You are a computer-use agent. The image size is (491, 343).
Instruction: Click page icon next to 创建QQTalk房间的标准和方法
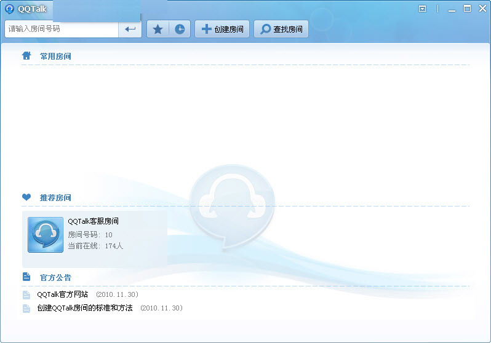pyautogui.click(x=26, y=309)
